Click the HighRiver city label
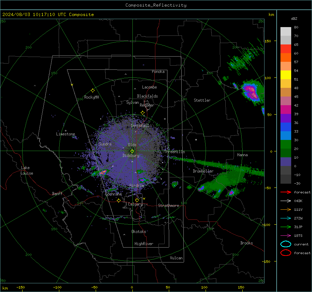The image size is (312, 292). point(144,244)
